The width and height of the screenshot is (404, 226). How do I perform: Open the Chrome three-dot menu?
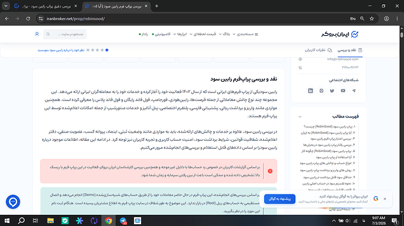pos(397,19)
